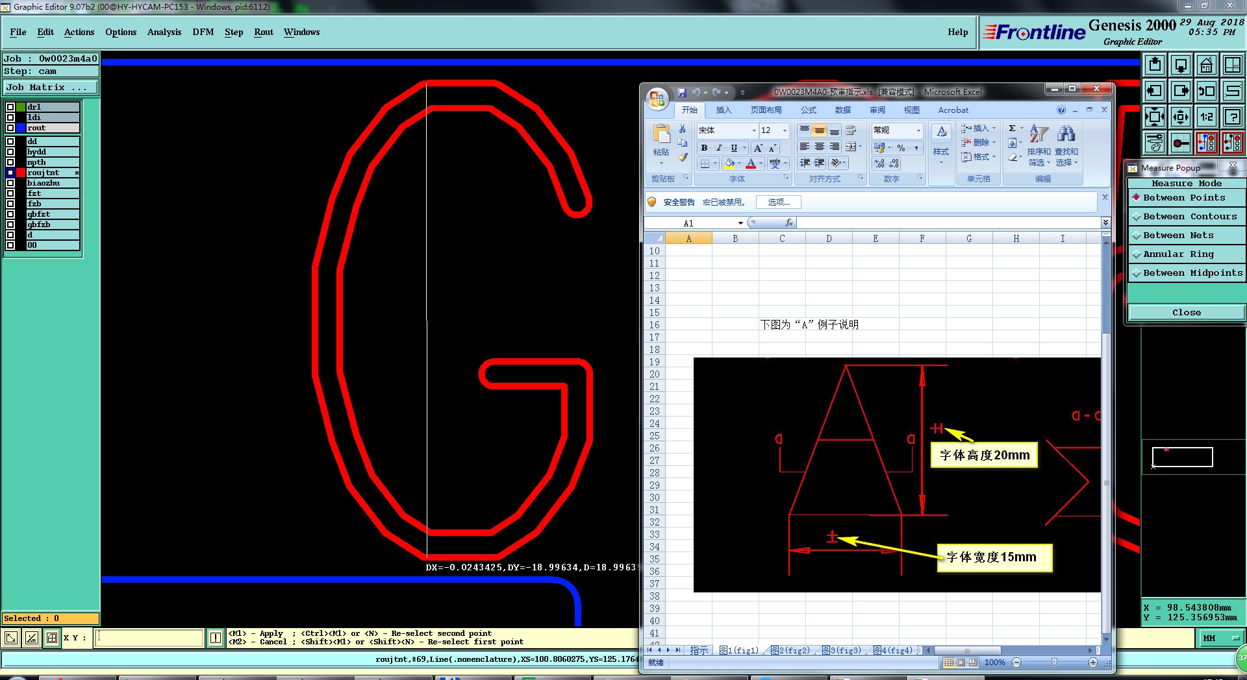Click the Job Matrix button
Image resolution: width=1247 pixels, height=680 pixels.
(x=51, y=88)
